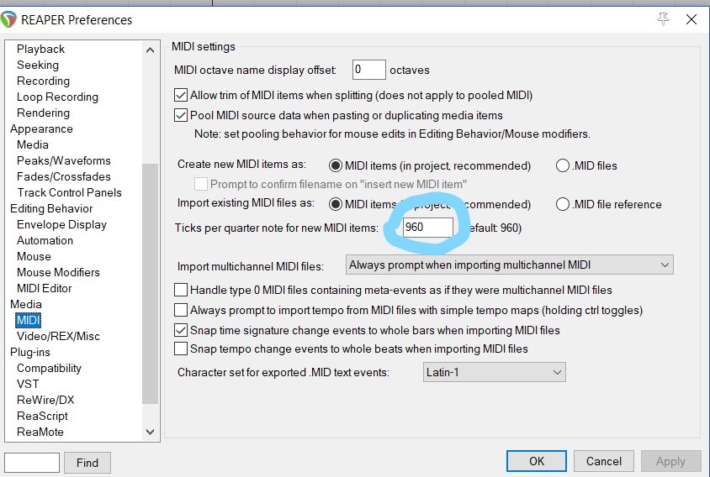Screen dimensions: 710x477
Task: Select Mouse preferences page
Action: point(34,256)
